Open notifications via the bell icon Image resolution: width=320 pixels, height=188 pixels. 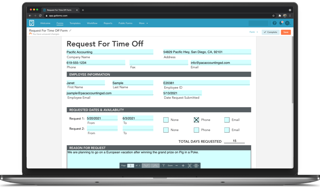(281, 23)
